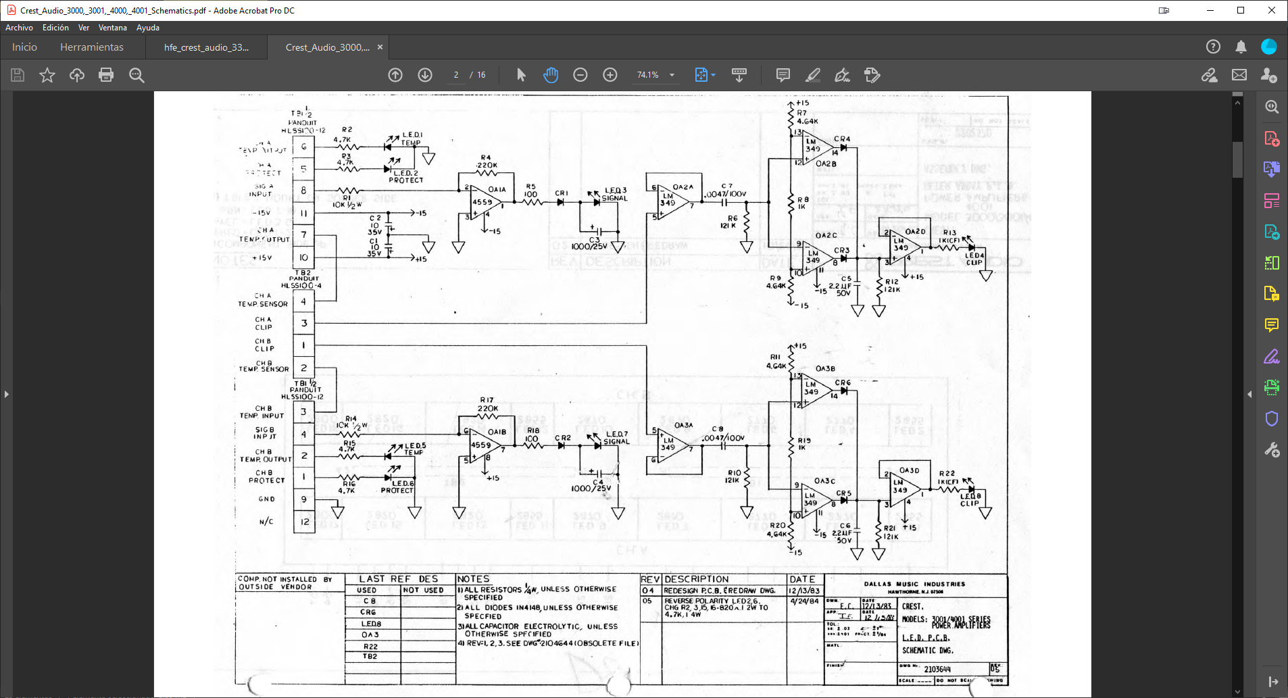Click the vertical scrollbar thumb
Viewport: 1288px width, 698px height.
tap(1237, 159)
